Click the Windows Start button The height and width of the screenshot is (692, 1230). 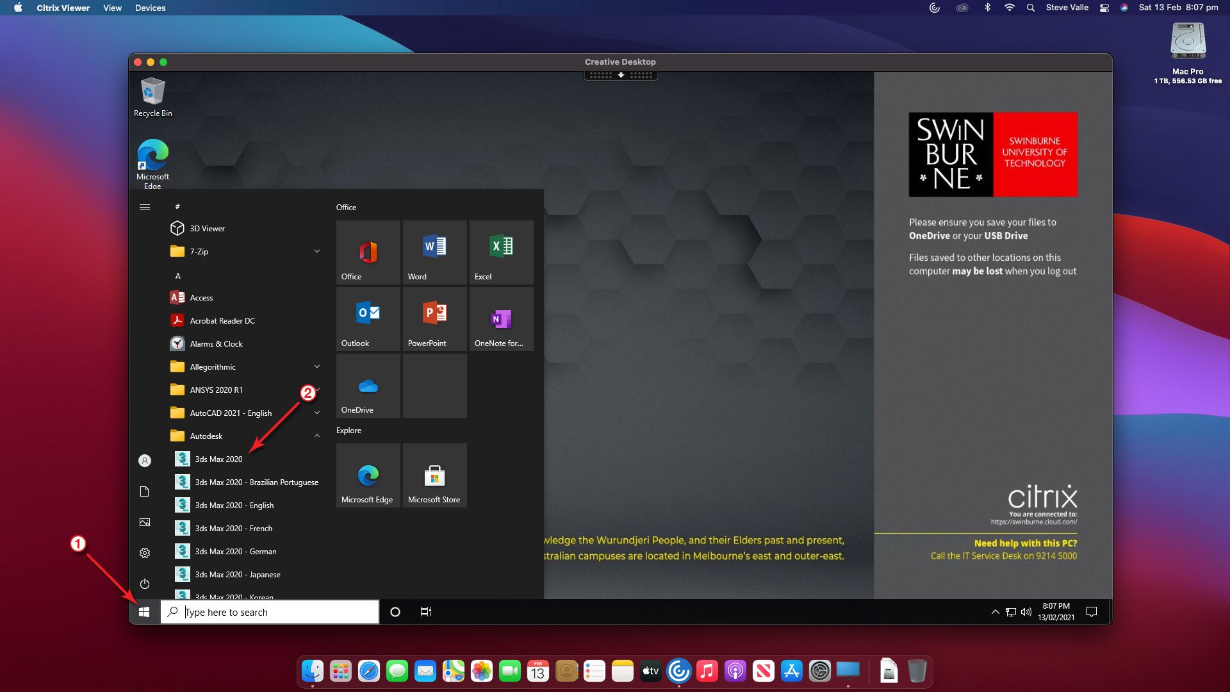(x=144, y=612)
